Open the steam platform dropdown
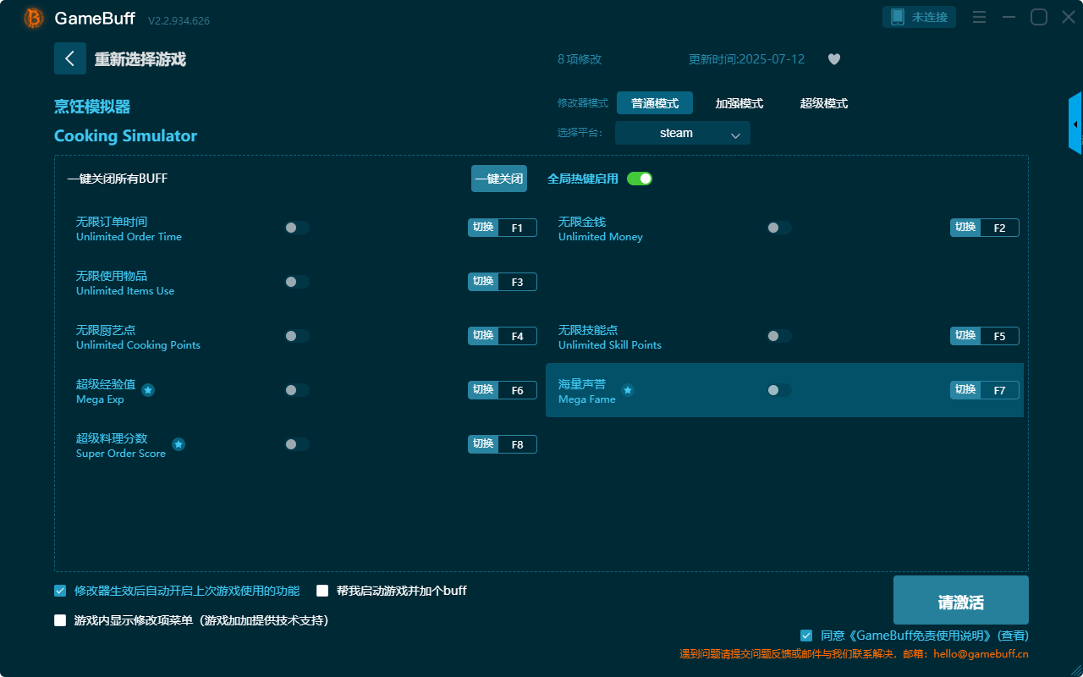 [x=682, y=133]
